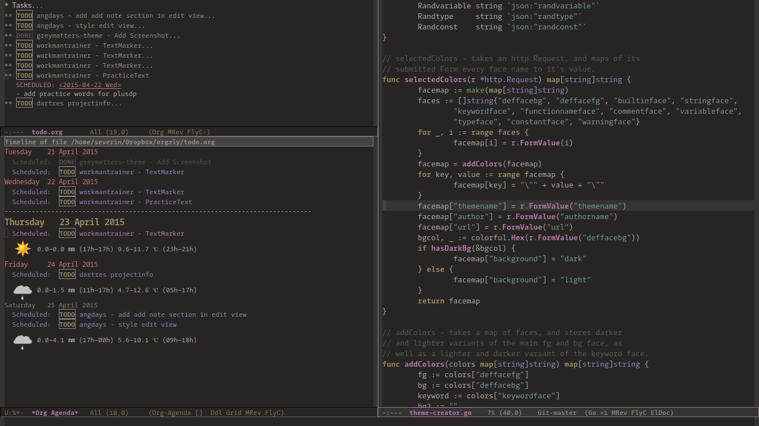This screenshot has height=426, width=759.
Task: Click 'keyword := colors["keywordface"]' line
Action: point(489,395)
